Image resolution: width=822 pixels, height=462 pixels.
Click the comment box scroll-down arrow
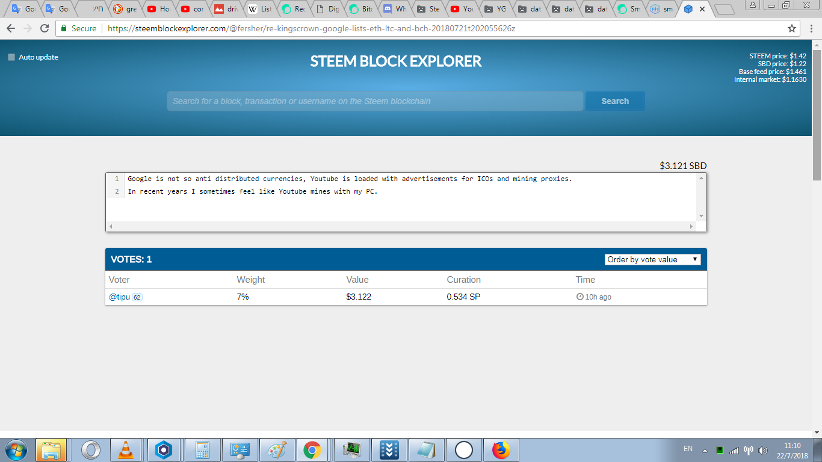[x=701, y=216]
